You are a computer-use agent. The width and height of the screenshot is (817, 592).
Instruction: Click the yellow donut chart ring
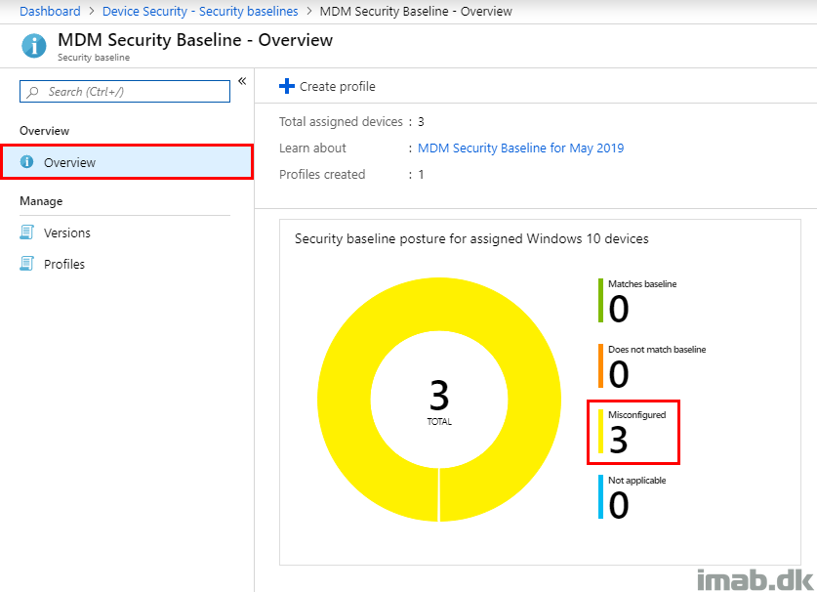tap(344, 399)
